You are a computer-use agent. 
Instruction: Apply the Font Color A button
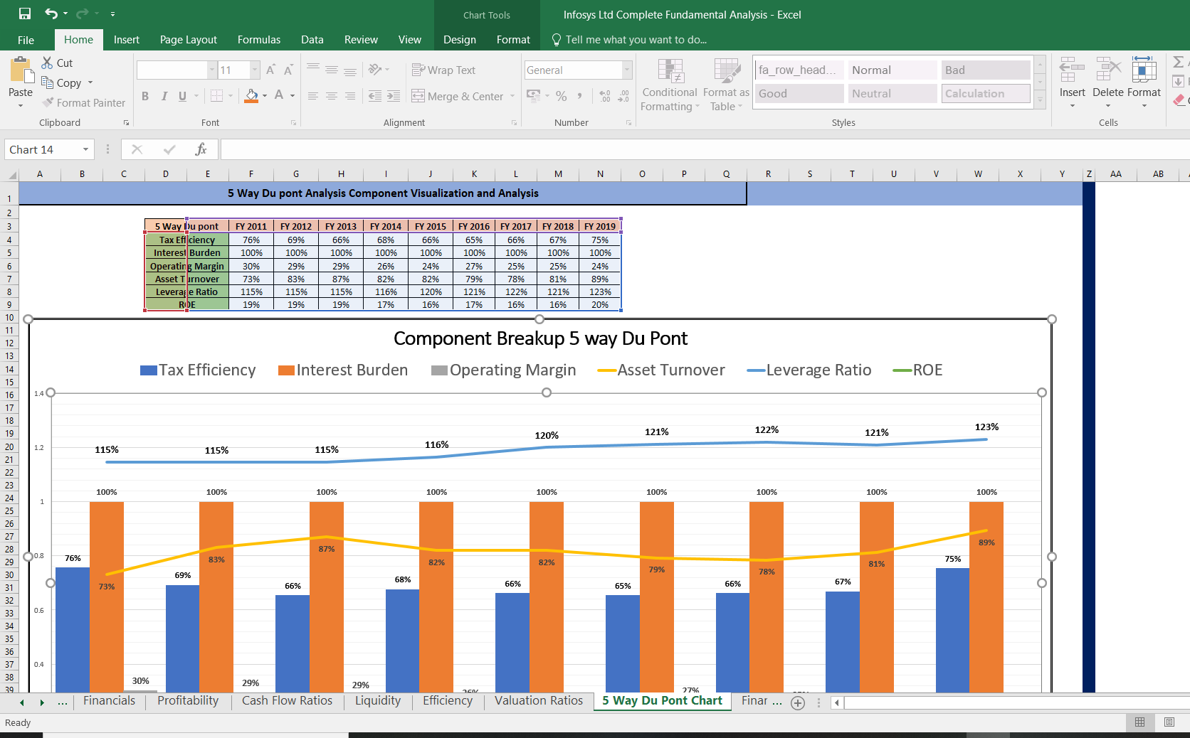pos(279,96)
